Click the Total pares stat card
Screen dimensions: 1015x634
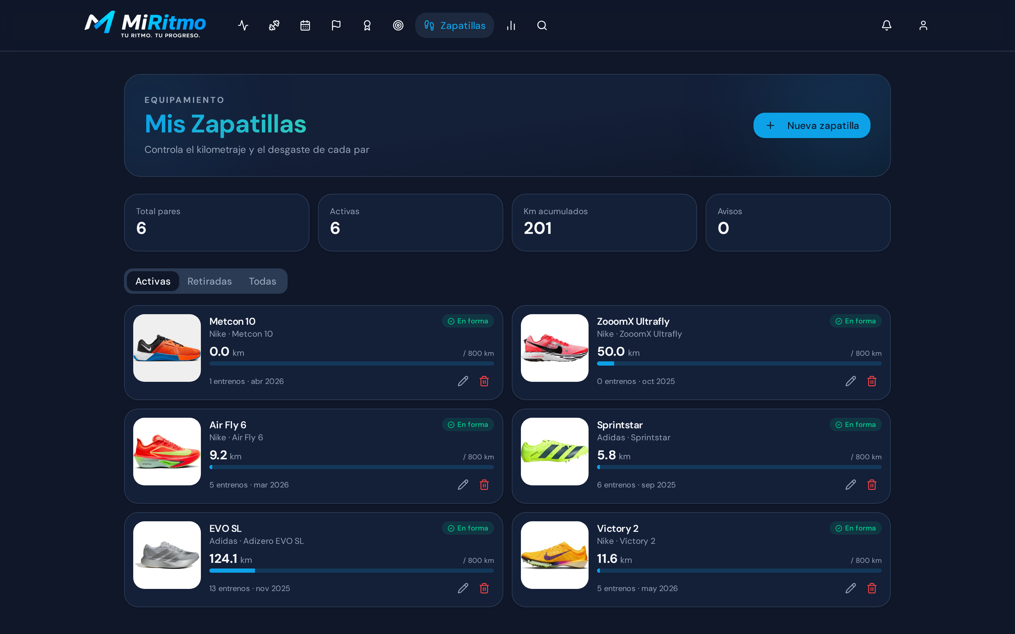coord(217,223)
